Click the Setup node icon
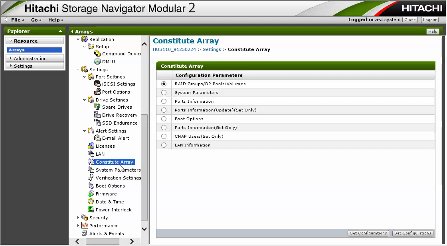This screenshot has width=447, height=246. click(x=91, y=46)
